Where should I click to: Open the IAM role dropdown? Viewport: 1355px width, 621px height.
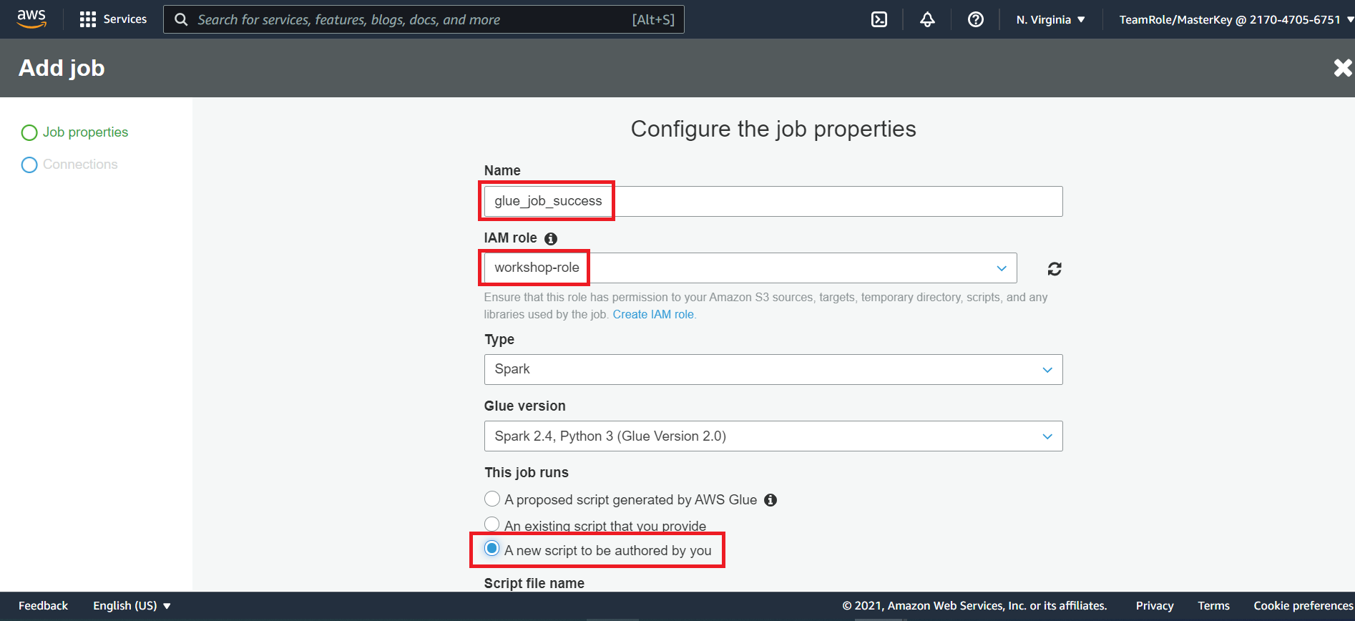(750, 268)
